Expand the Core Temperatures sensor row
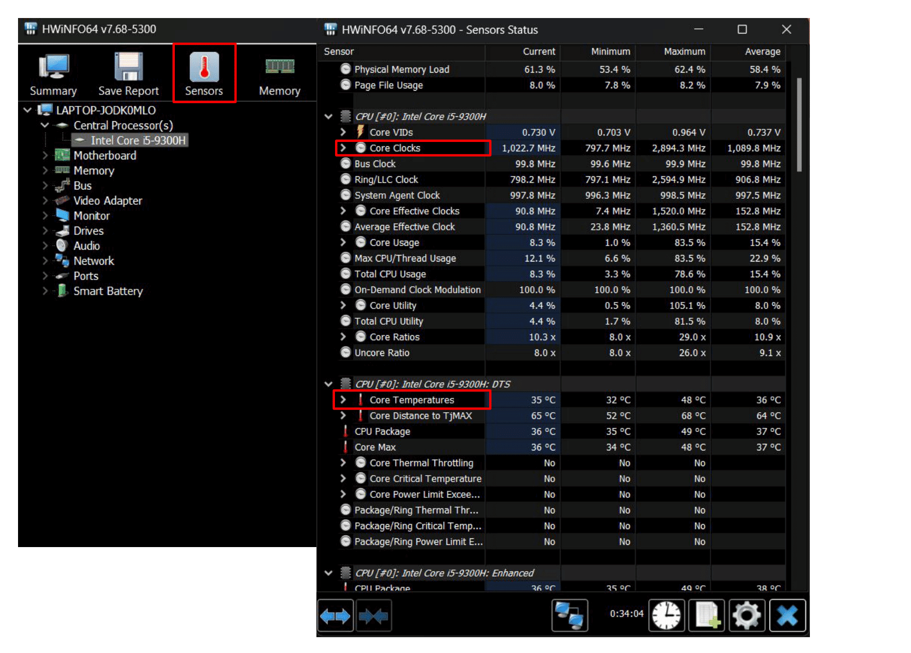 pyautogui.click(x=343, y=400)
